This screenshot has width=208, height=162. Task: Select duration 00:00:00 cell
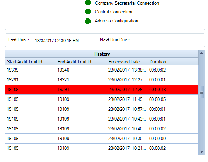tap(157, 139)
